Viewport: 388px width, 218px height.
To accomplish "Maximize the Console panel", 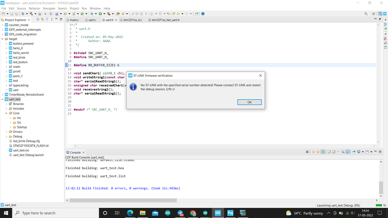I will (380, 152).
